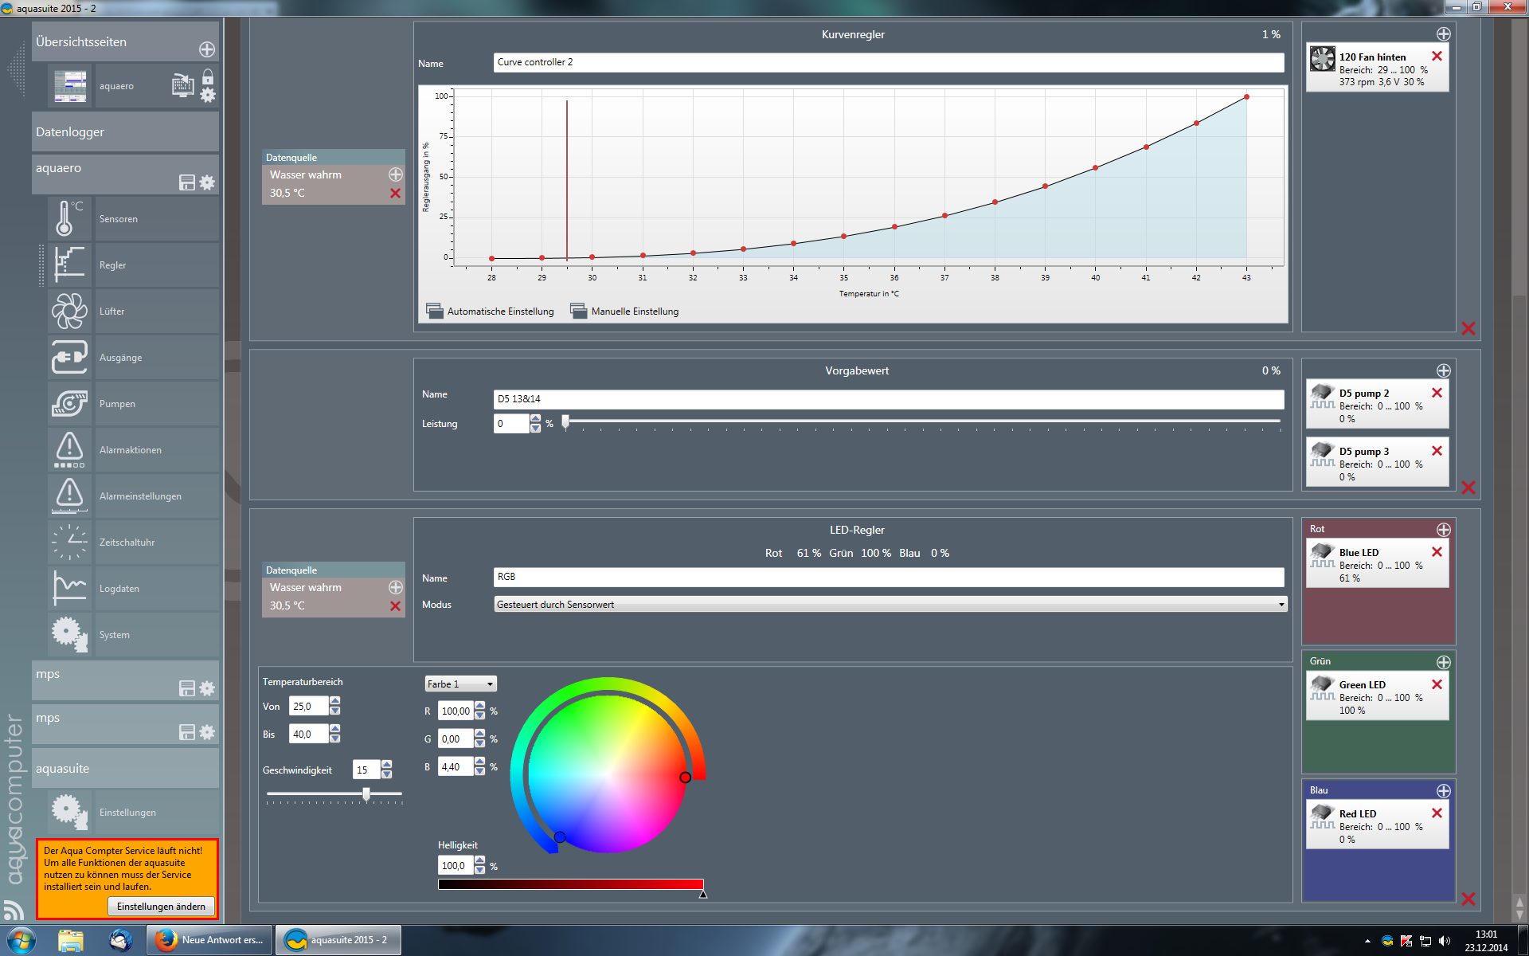Open the Regler menu item
Viewport: 1529px width, 956px height.
[112, 265]
